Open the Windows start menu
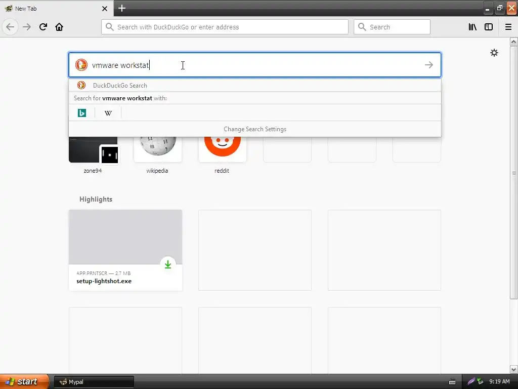This screenshot has width=518, height=389. click(x=24, y=381)
